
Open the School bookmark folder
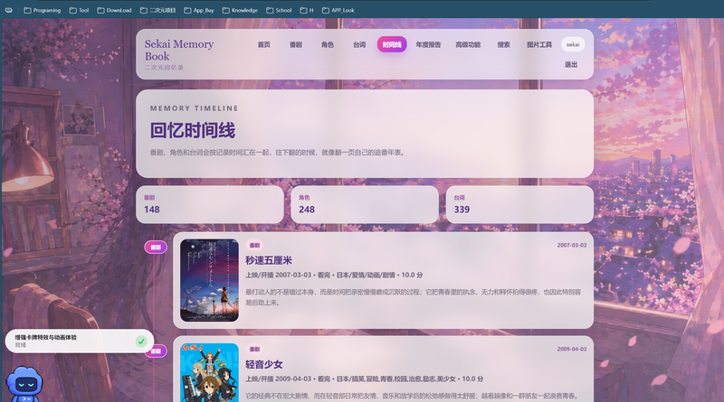pyautogui.click(x=279, y=10)
